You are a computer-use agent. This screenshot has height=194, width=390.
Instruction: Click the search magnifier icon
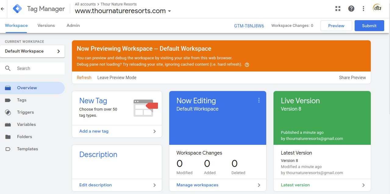[x=8, y=68]
